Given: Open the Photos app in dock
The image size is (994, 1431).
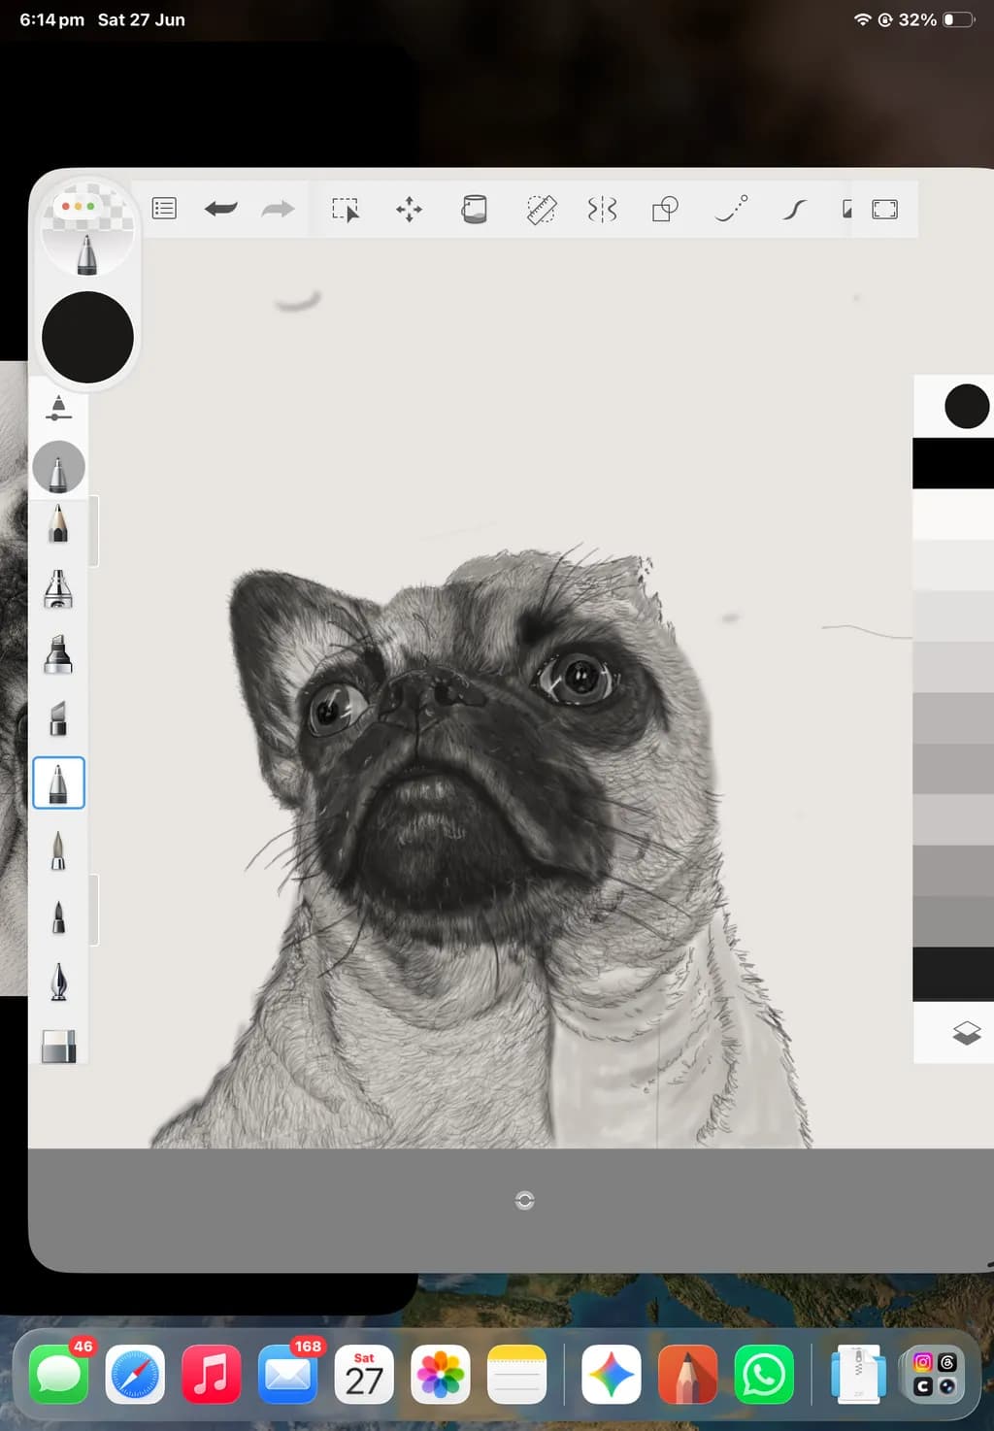Looking at the screenshot, I should (x=441, y=1375).
